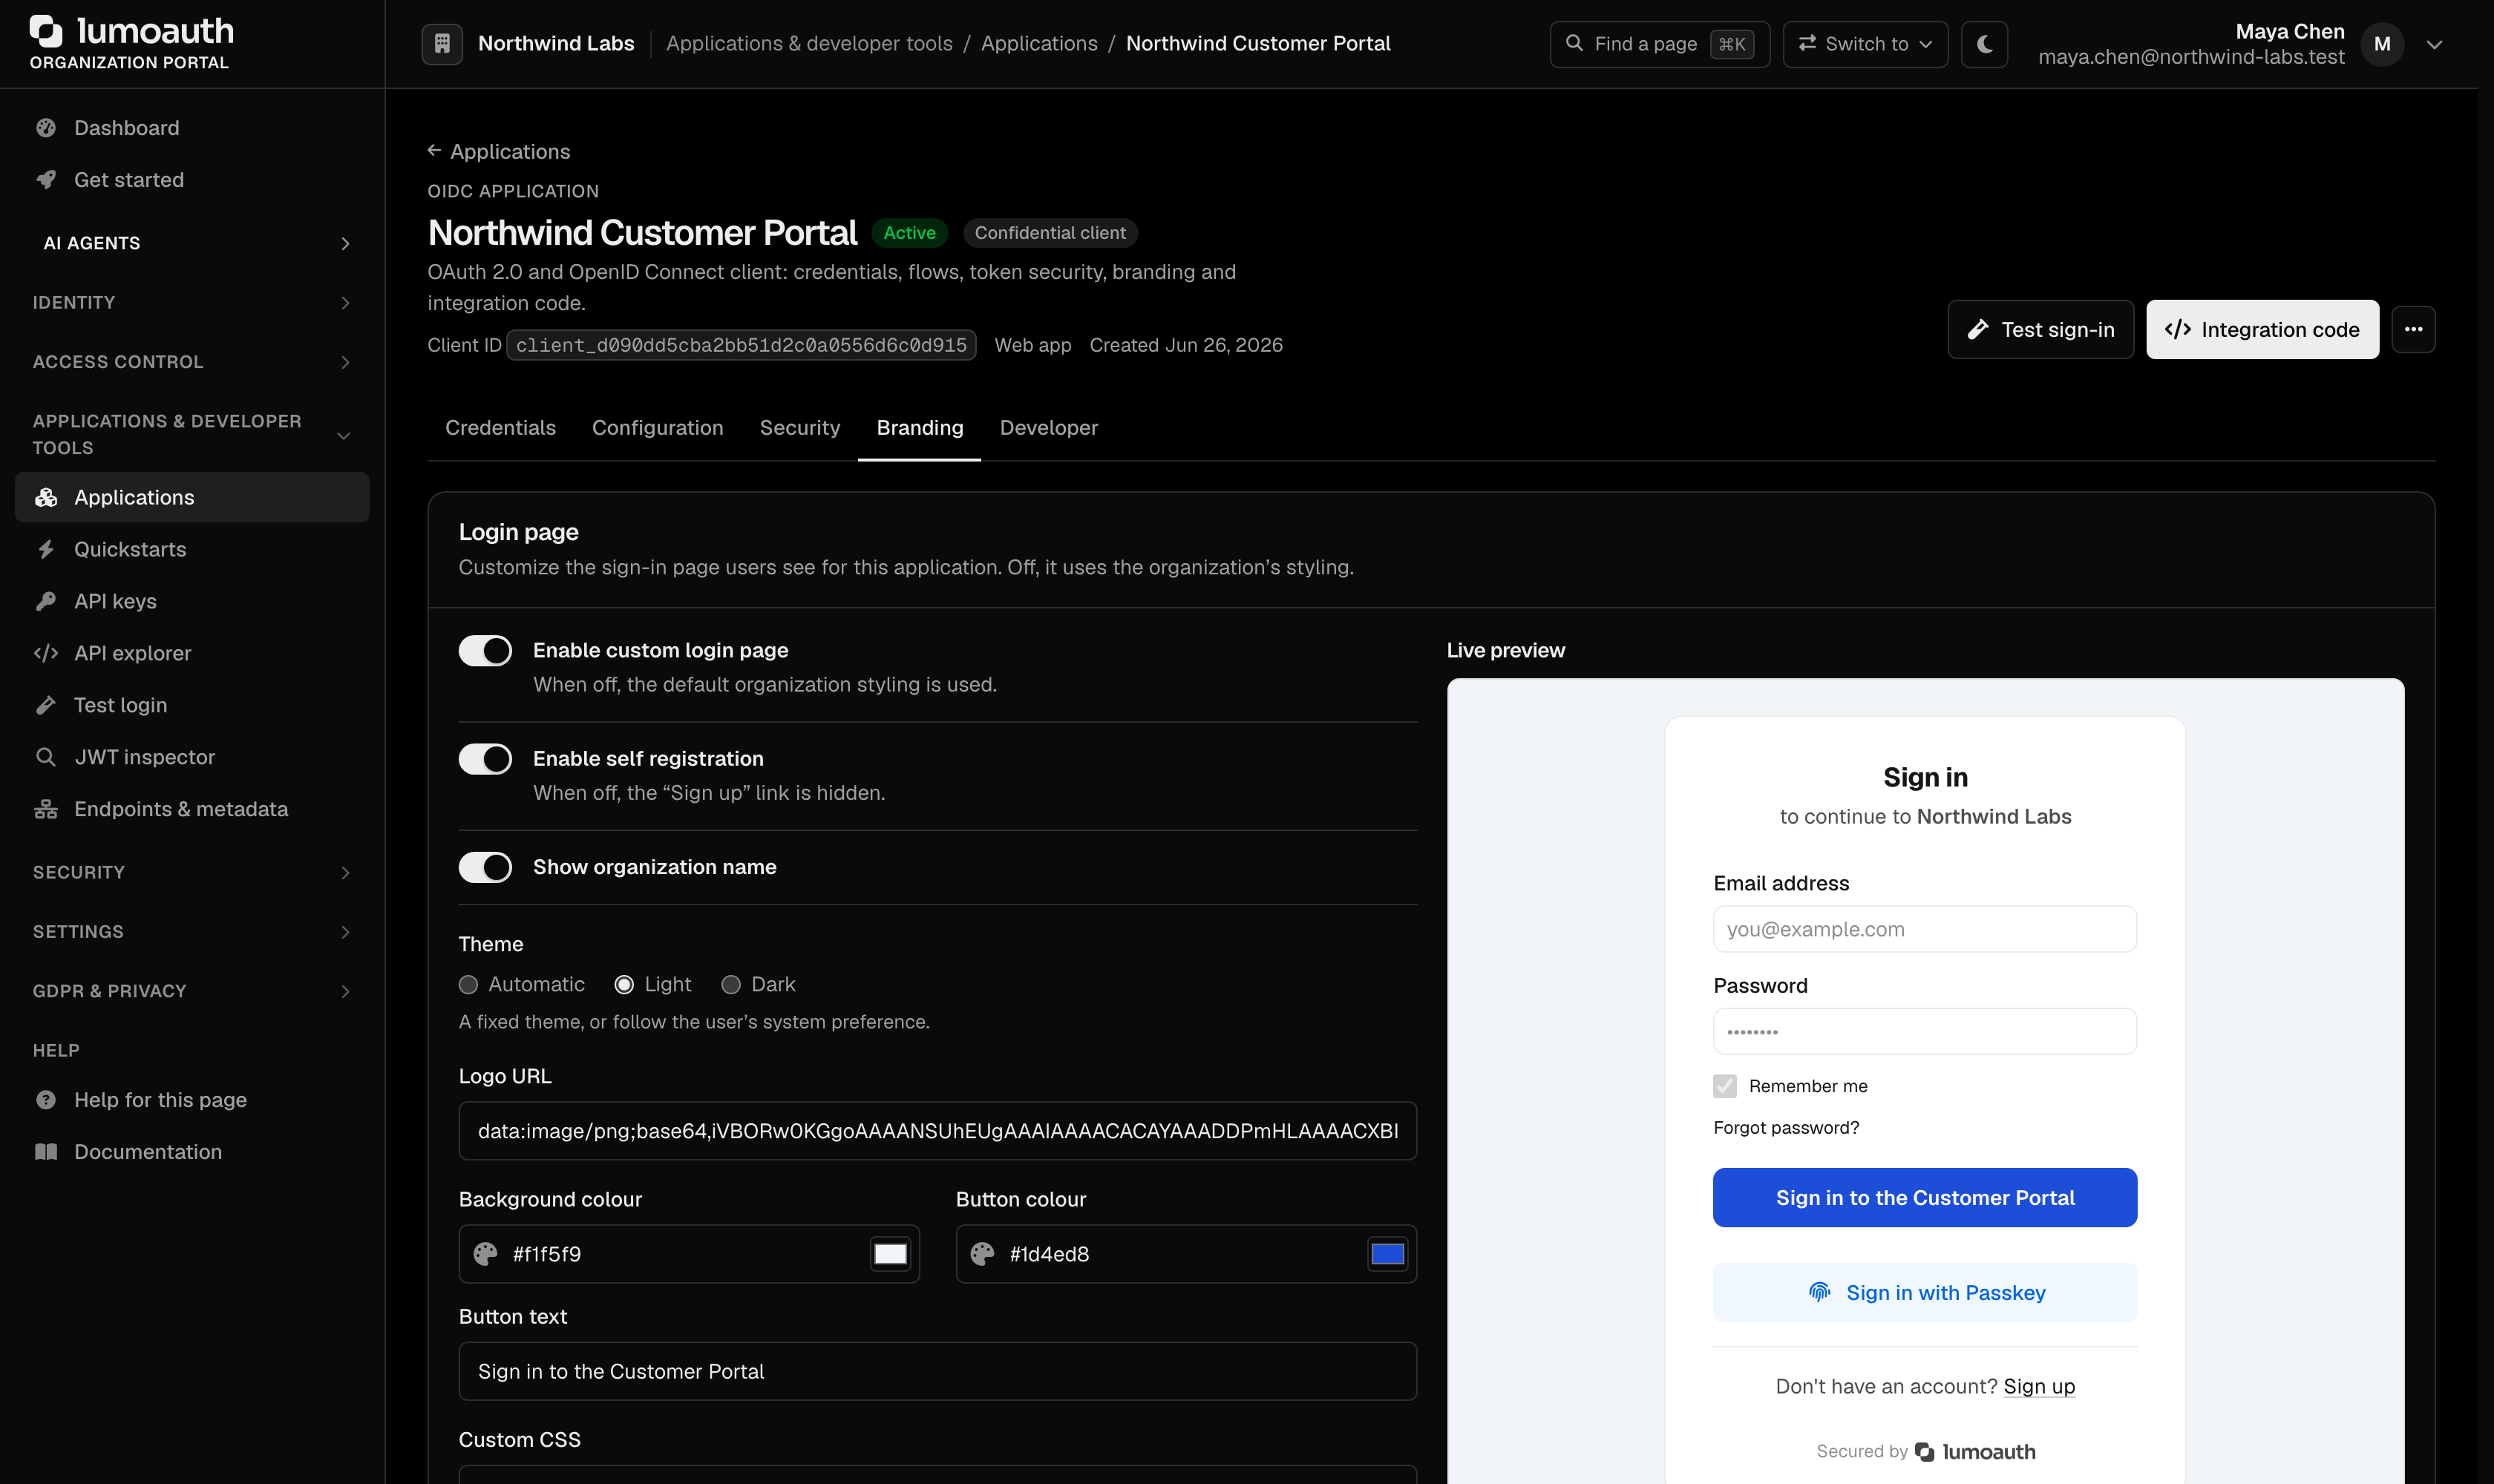The height and width of the screenshot is (1484, 2494).
Task: Click the palette icon in Button colour
Action: (983, 1254)
